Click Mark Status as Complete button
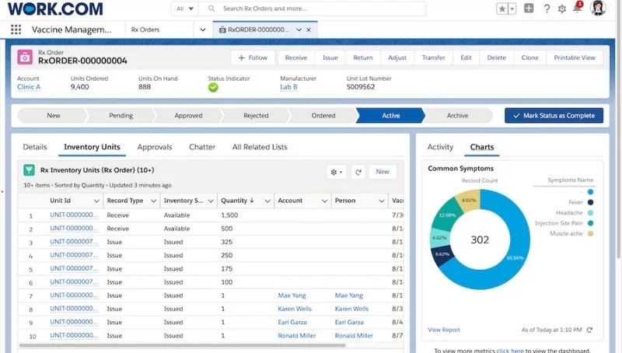622x353 pixels. coord(554,115)
